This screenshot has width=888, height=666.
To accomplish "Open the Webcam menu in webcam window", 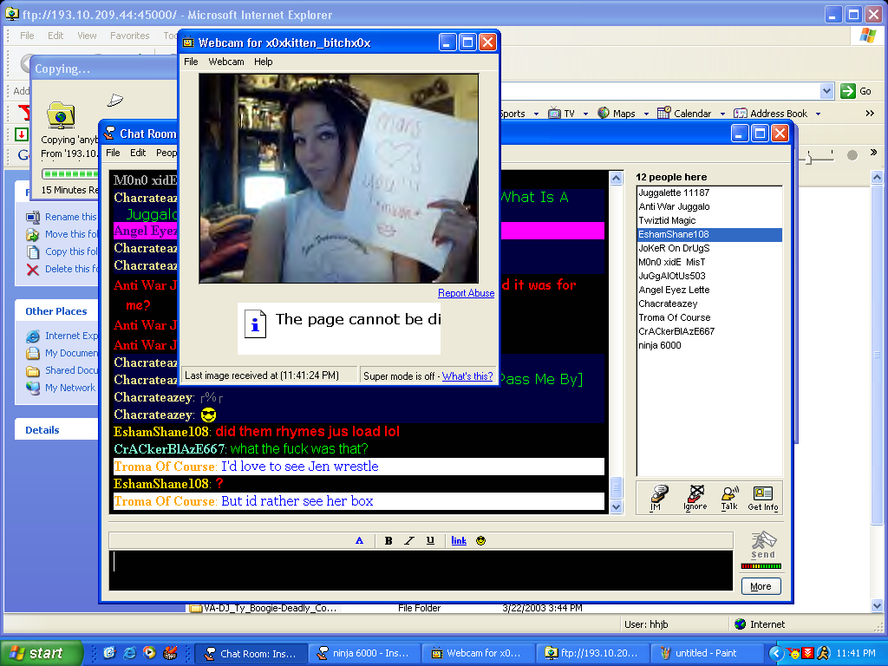I will (x=225, y=62).
